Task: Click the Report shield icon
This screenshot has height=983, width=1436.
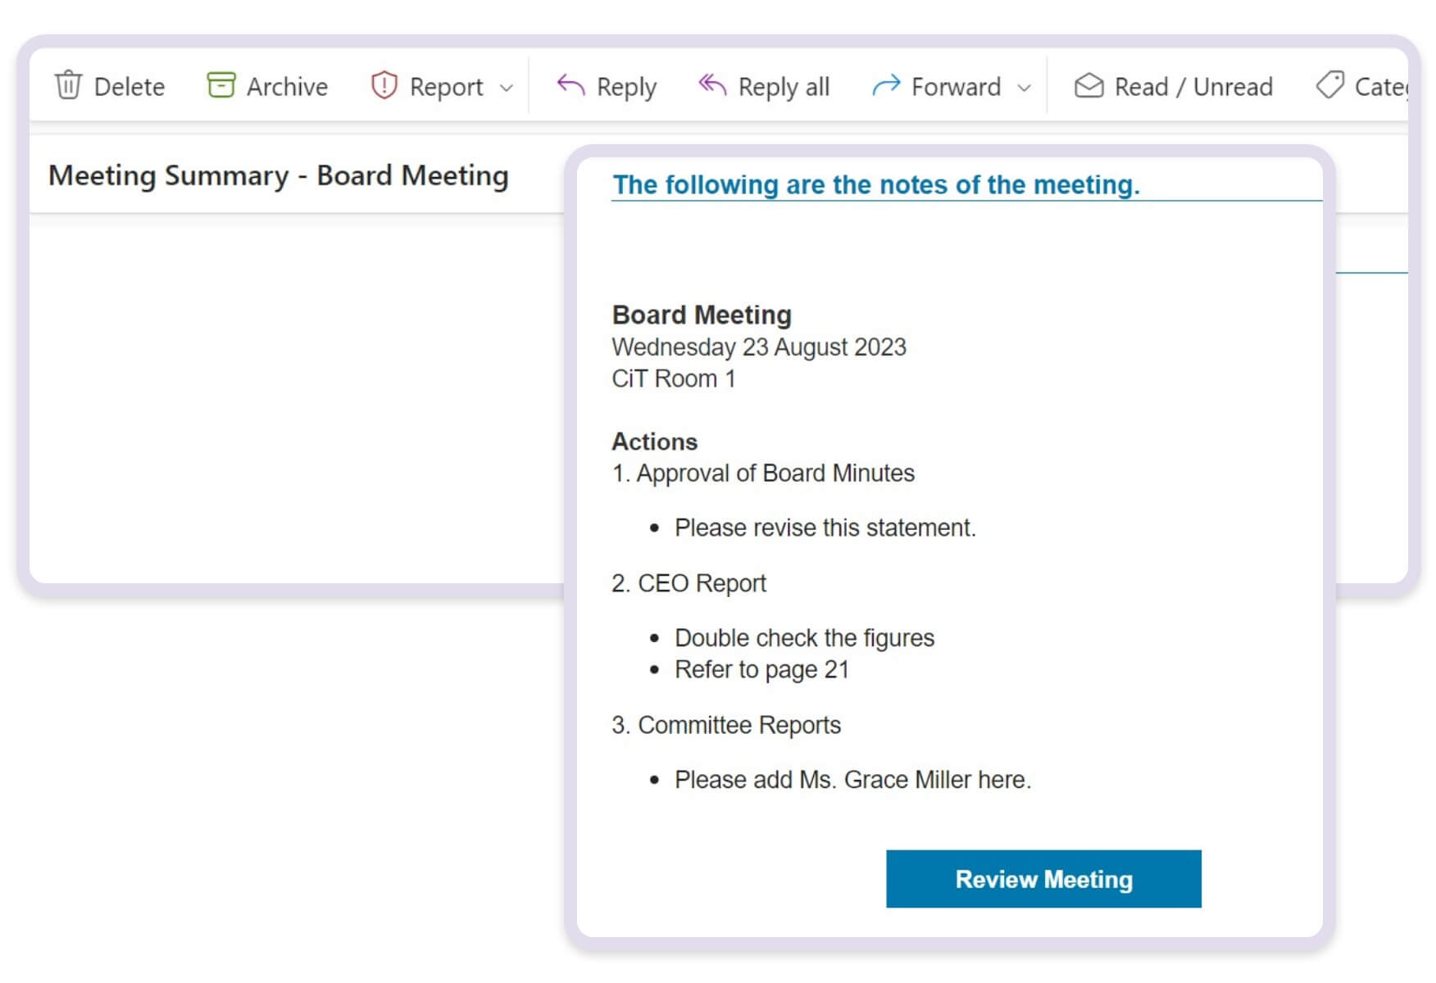Action: (384, 85)
